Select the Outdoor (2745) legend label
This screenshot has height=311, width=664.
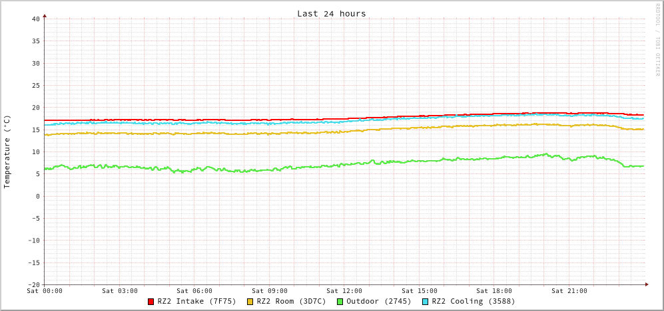(378, 302)
